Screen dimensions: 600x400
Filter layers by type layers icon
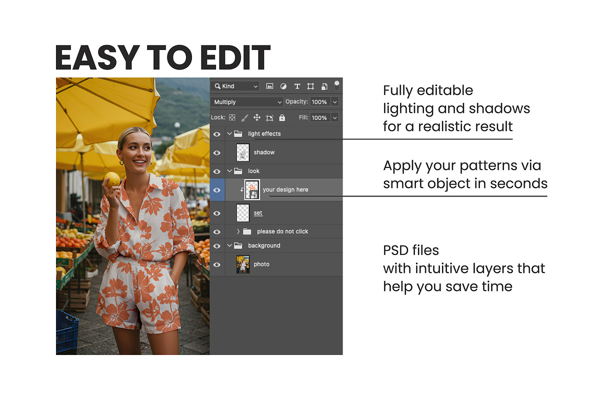(297, 86)
